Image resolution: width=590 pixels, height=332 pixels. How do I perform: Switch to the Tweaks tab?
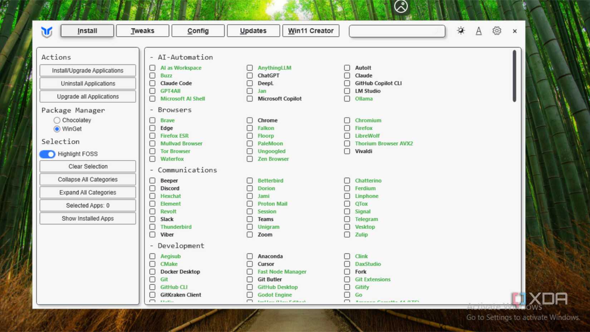(x=142, y=31)
